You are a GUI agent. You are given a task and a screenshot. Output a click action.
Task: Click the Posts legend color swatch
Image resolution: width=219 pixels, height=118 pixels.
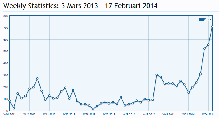[201, 19]
